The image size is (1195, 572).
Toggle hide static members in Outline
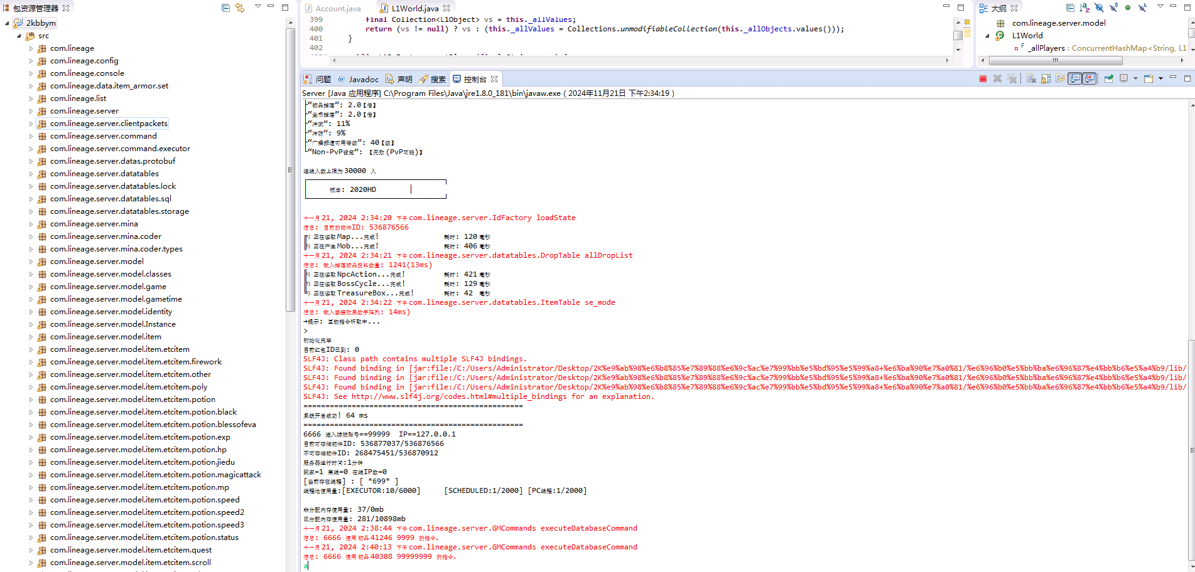pos(1113,8)
